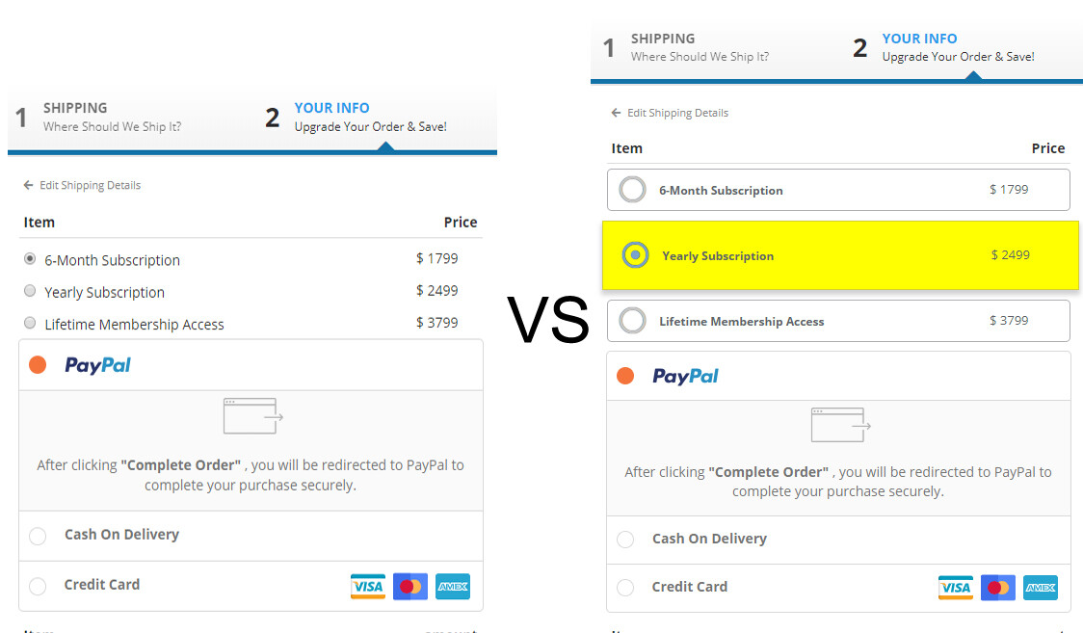Click Edit Shipping Details link in right form
The height and width of the screenshot is (633, 1083).
tap(676, 114)
